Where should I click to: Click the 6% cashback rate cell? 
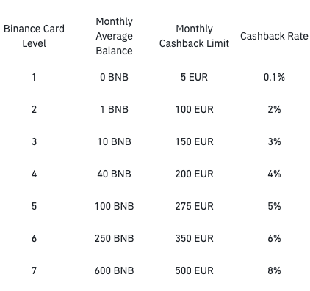(274, 238)
